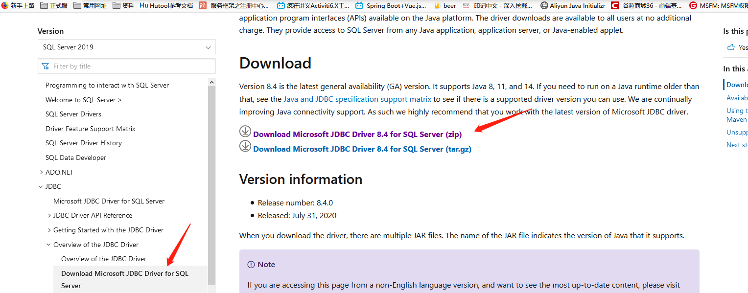Image resolution: width=748 pixels, height=293 pixels.
Task: Open the Version dropdown showing SQL Server 2019
Action: (x=126, y=47)
